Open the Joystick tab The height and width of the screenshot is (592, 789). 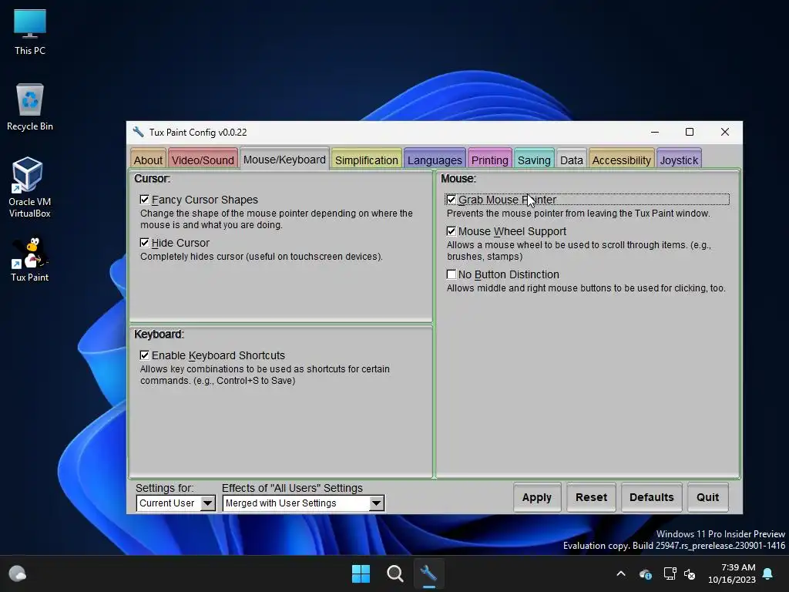point(679,160)
